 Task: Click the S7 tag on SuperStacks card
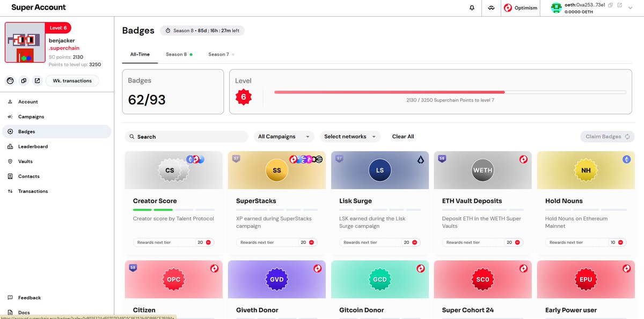pos(236,159)
